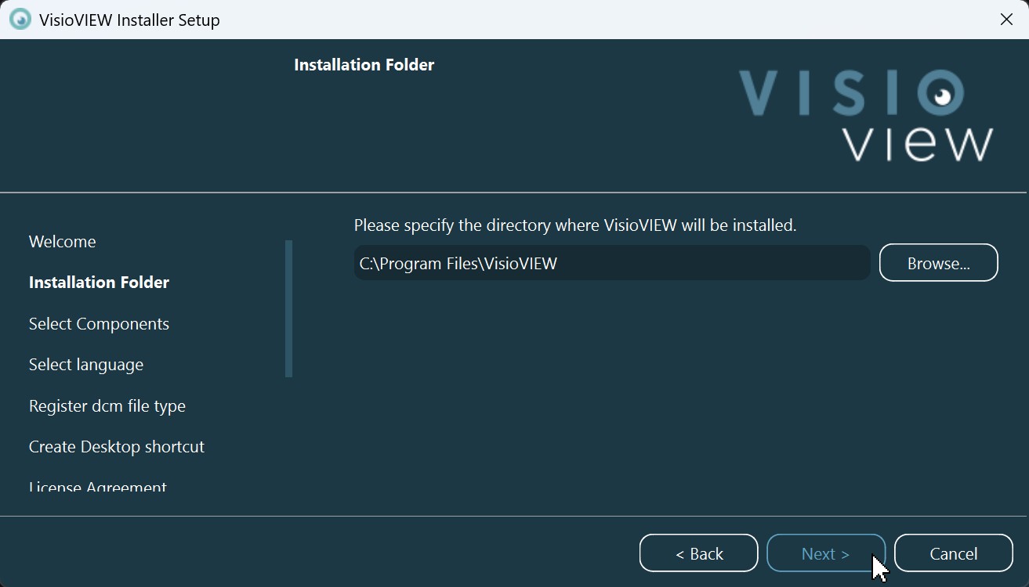Click the Installation Folder page heading at top
The height and width of the screenshot is (587, 1029).
(x=364, y=65)
